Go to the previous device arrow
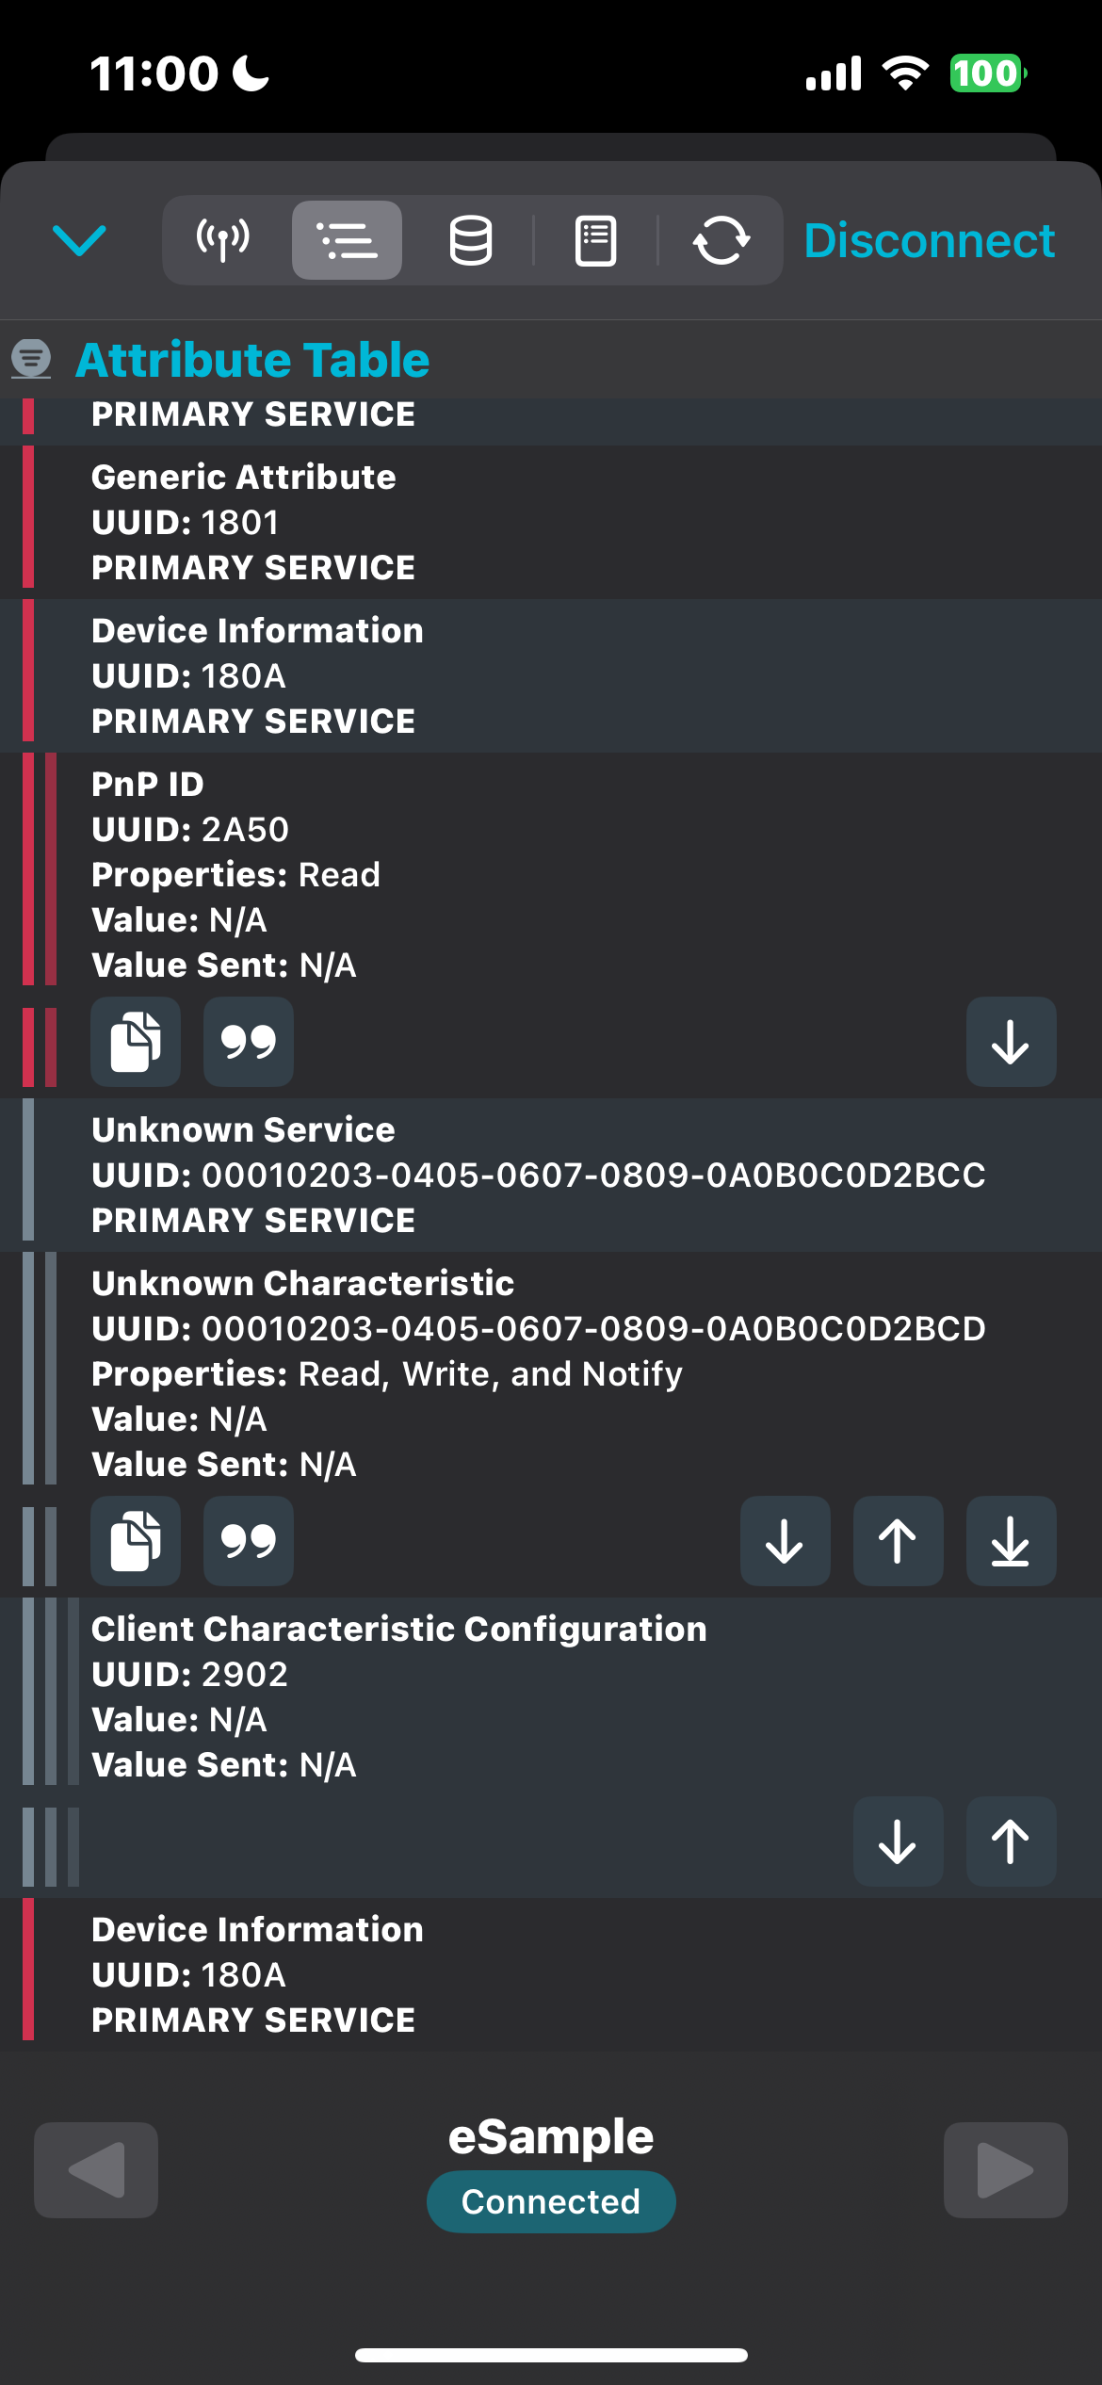Image resolution: width=1102 pixels, height=2385 pixels. coord(96,2170)
